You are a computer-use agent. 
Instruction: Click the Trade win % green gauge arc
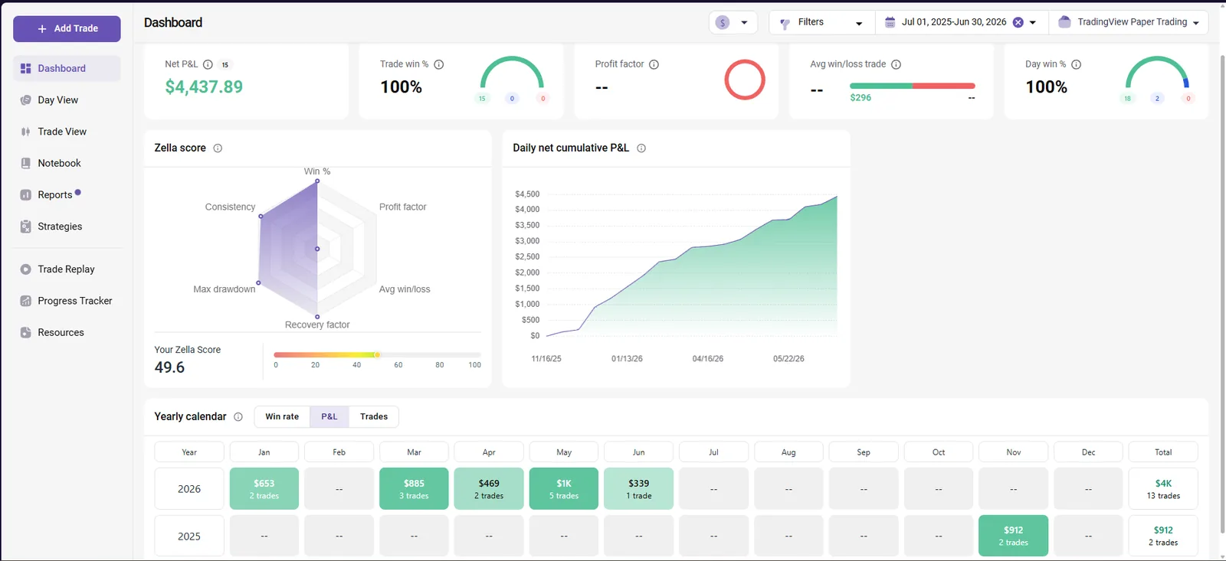pos(512,71)
